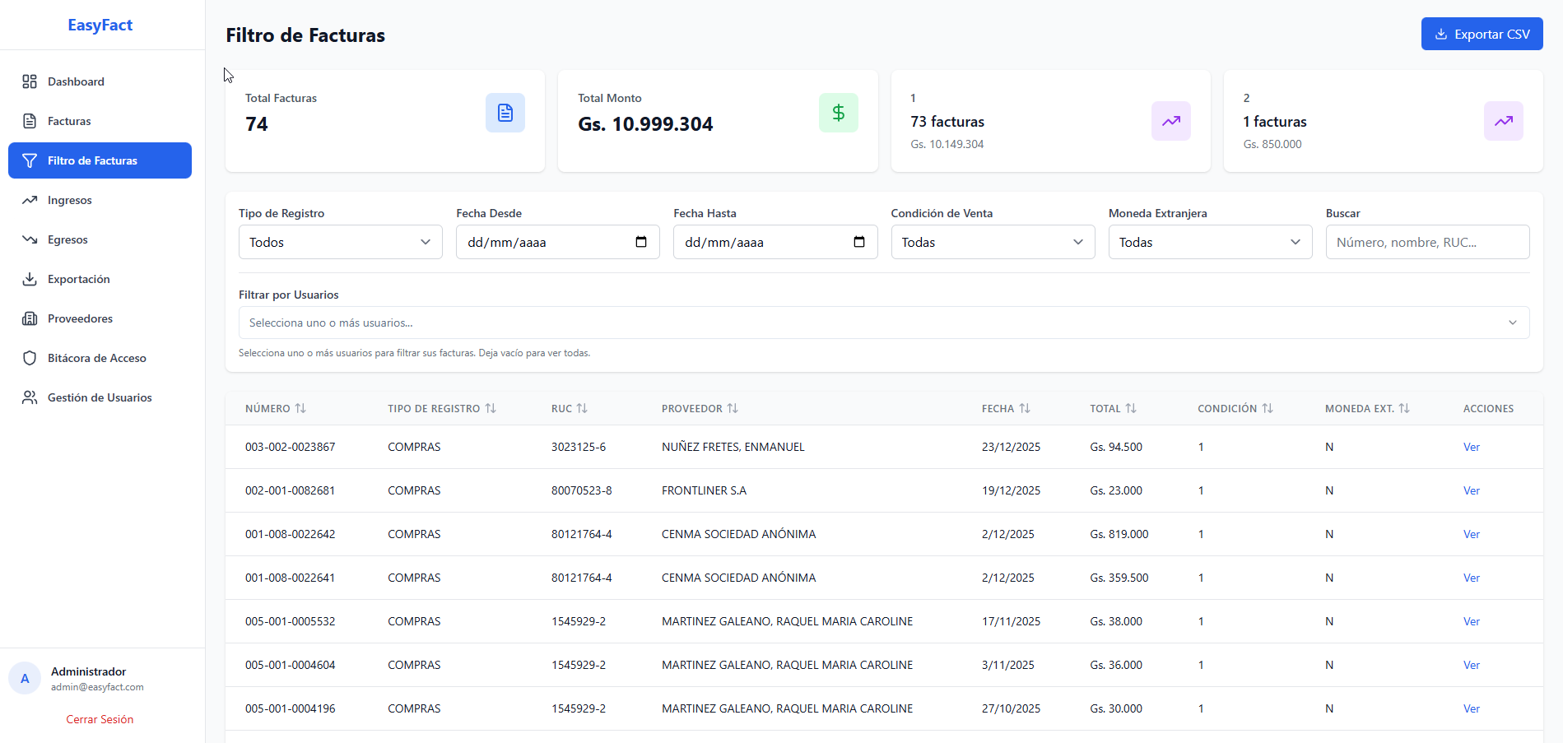The width and height of the screenshot is (1563, 743).
Task: Sort table by Número column arrows
Action: tap(300, 408)
